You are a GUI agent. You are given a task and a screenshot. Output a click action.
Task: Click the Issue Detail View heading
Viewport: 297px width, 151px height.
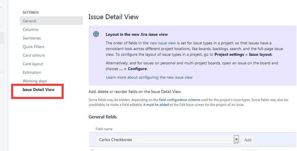(113, 17)
